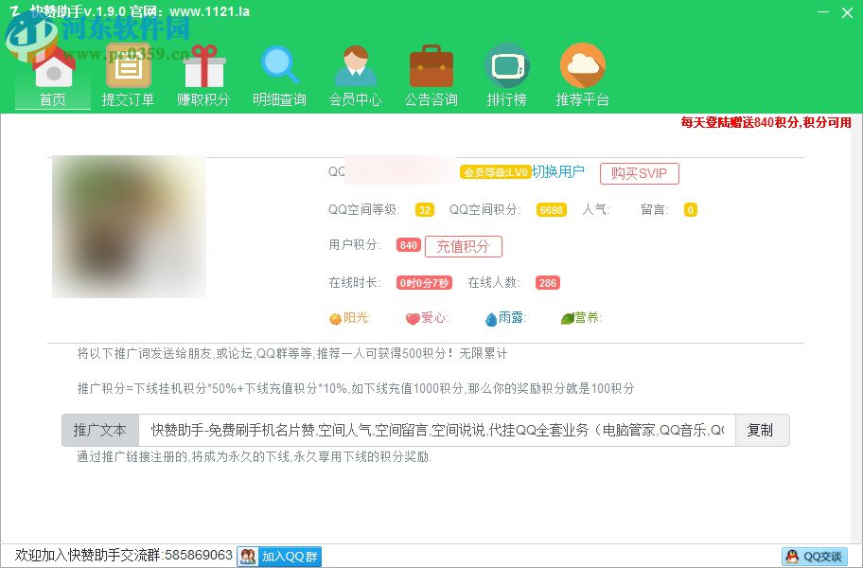
Task: Click the penguin icon on 加入QQ群
Action: pos(246,557)
